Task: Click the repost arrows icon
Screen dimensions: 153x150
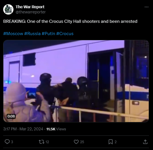Action: (42, 142)
